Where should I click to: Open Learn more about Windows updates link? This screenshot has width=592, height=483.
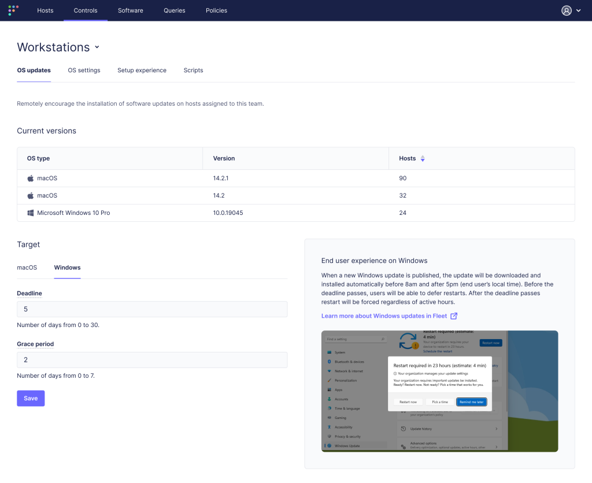[384, 316]
